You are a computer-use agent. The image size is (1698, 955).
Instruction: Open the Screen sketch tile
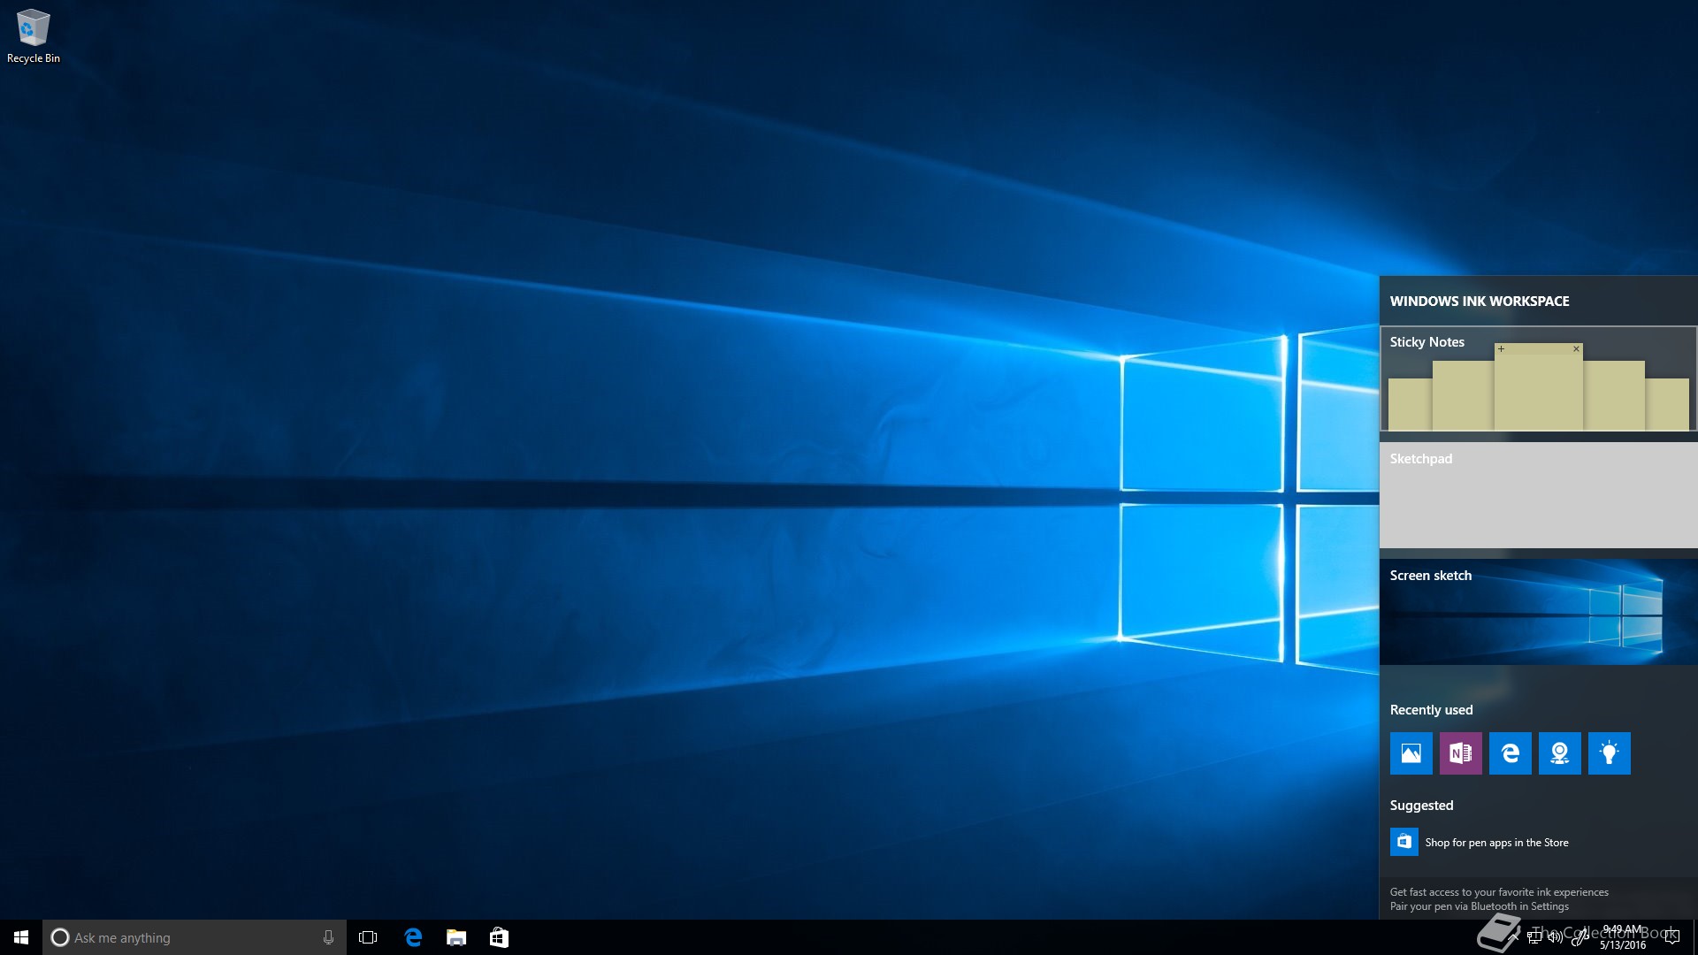[x=1538, y=612]
